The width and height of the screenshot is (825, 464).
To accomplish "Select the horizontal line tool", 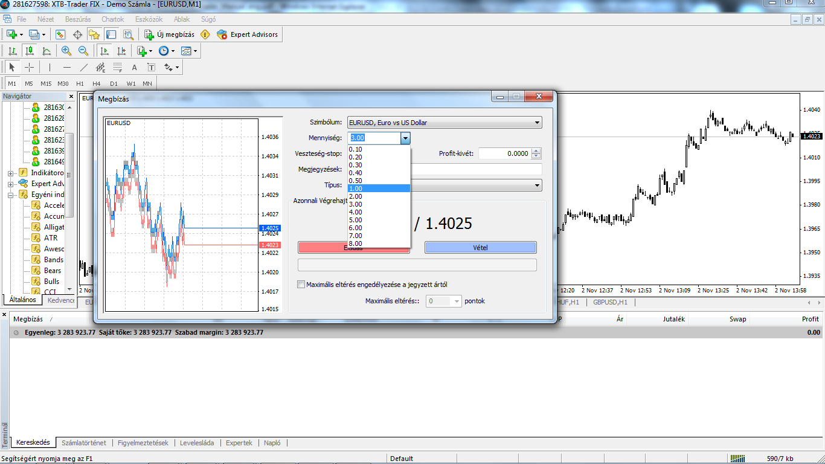I will click(67, 67).
